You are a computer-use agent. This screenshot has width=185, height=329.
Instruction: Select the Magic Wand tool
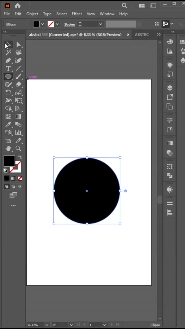pyautogui.click(x=8, y=52)
